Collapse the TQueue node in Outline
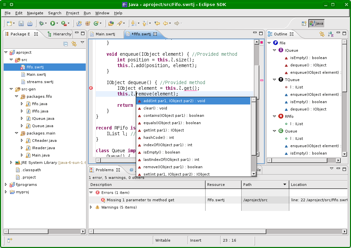Screen dimensions: 351x248 coord(275,80)
